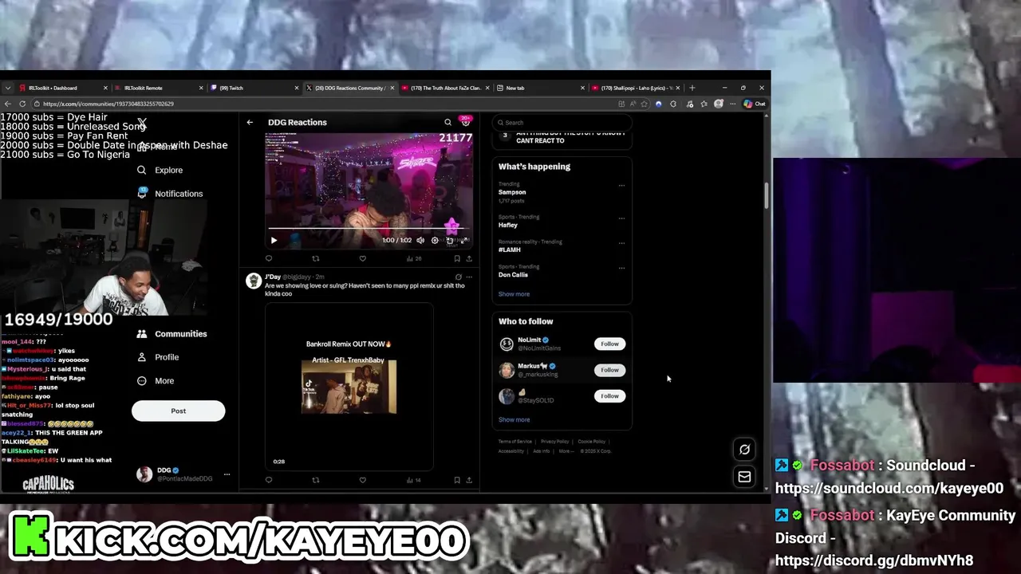Open more options for Don Callis trend
The image size is (1021, 574).
point(621,267)
